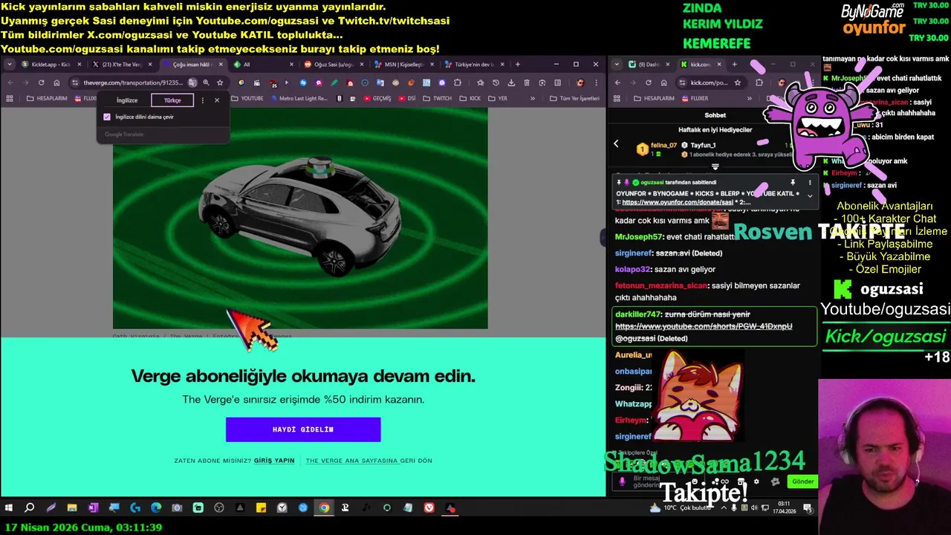Open OneNote from taskbar
The width and height of the screenshot is (951, 535).
point(93,508)
